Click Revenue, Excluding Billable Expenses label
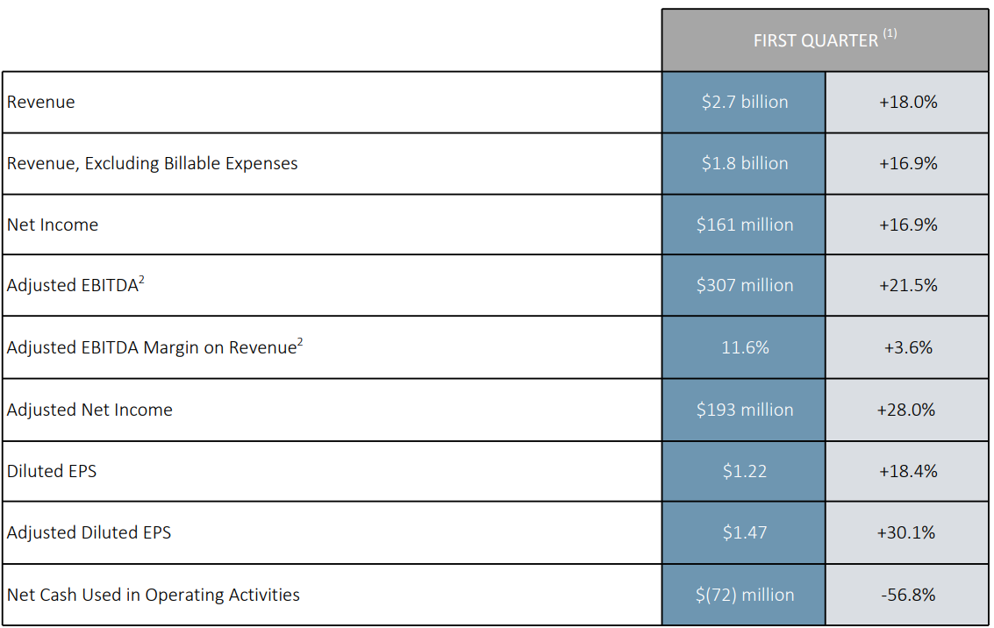 click(x=153, y=163)
